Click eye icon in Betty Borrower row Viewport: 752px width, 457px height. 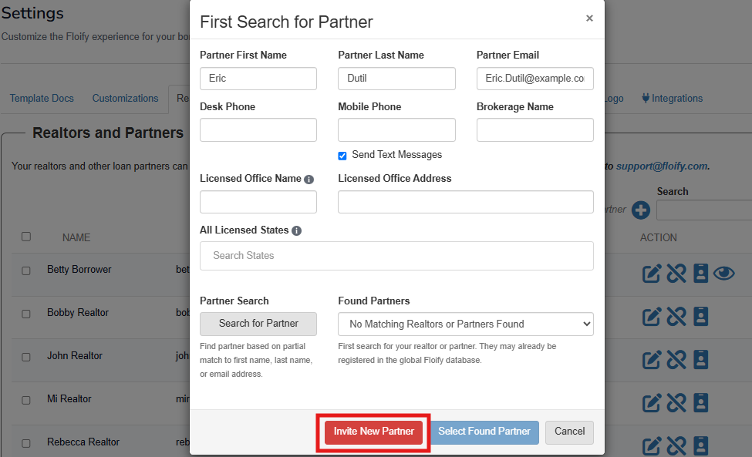[723, 274]
